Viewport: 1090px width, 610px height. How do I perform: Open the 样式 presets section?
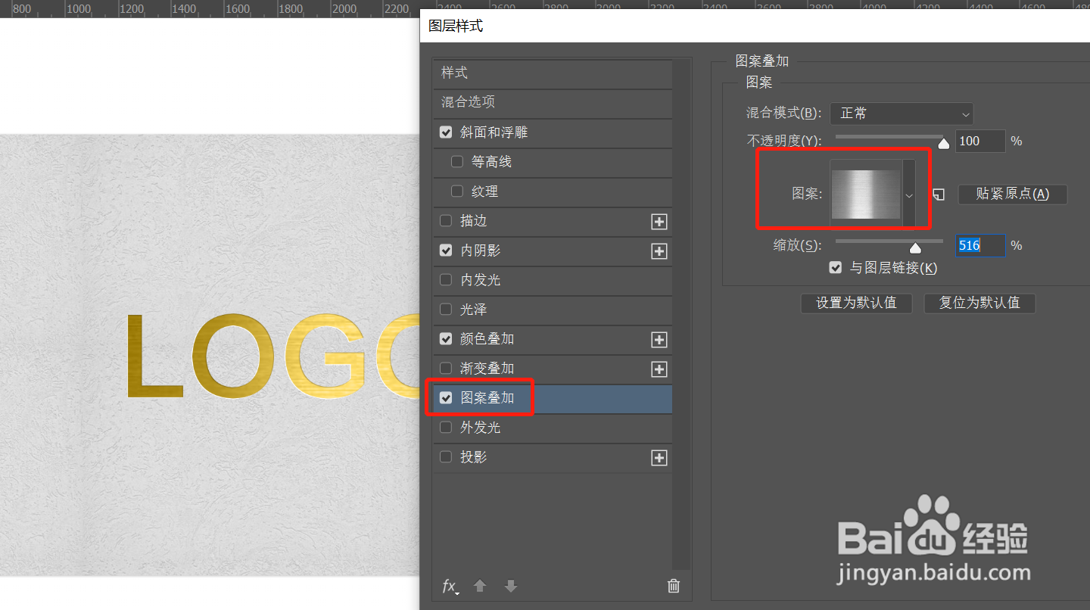point(553,73)
